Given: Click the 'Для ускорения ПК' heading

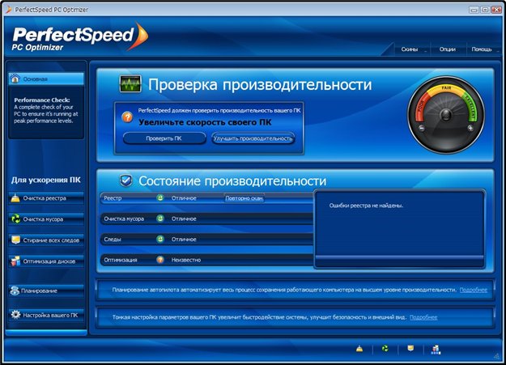Looking at the screenshot, I should [46, 180].
